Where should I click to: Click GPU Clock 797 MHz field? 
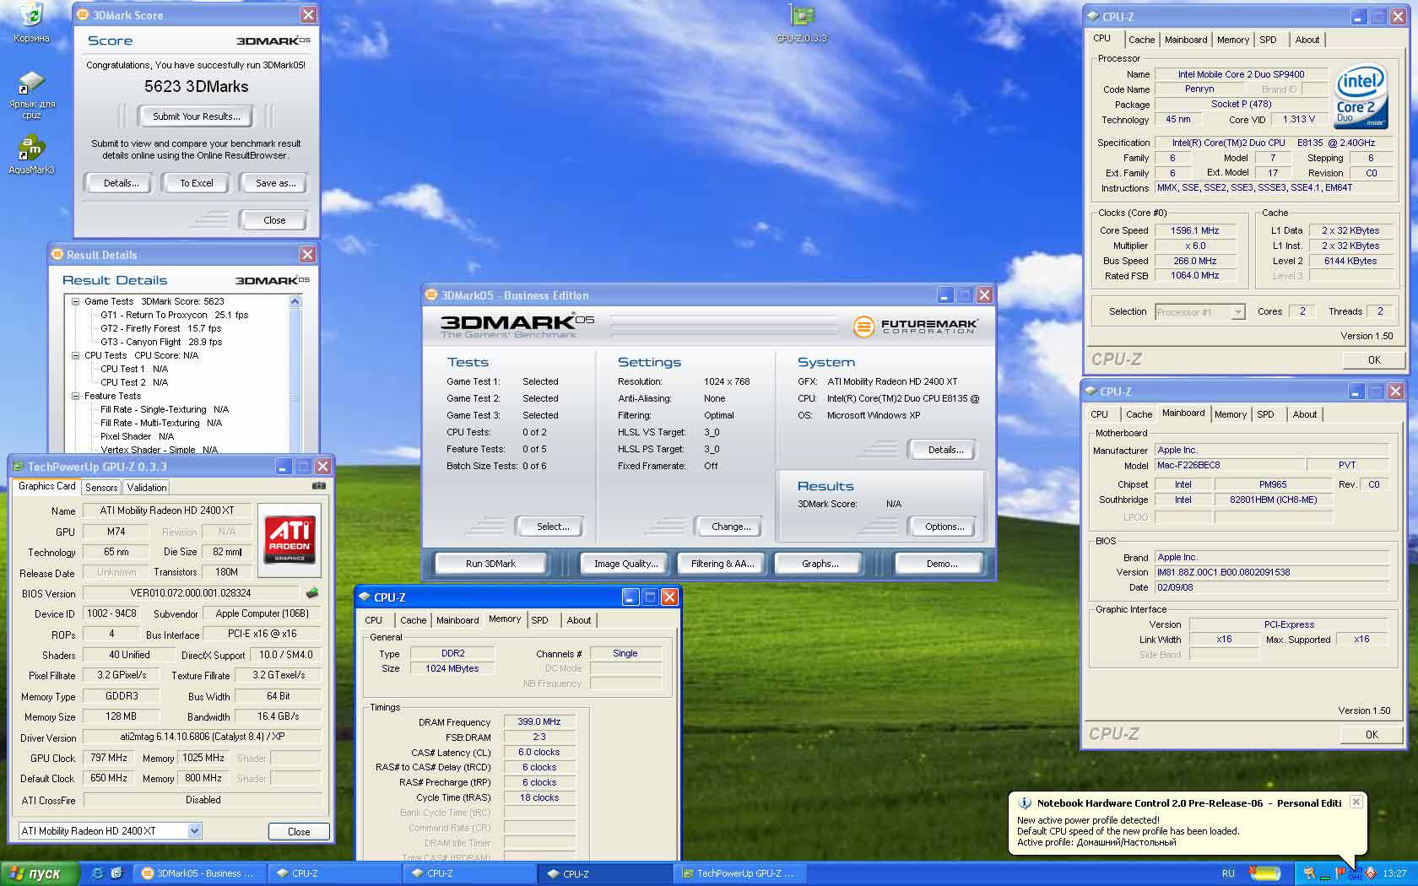click(x=109, y=758)
